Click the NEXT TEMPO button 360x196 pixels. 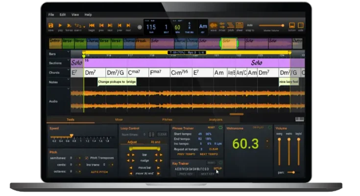pos(208,154)
